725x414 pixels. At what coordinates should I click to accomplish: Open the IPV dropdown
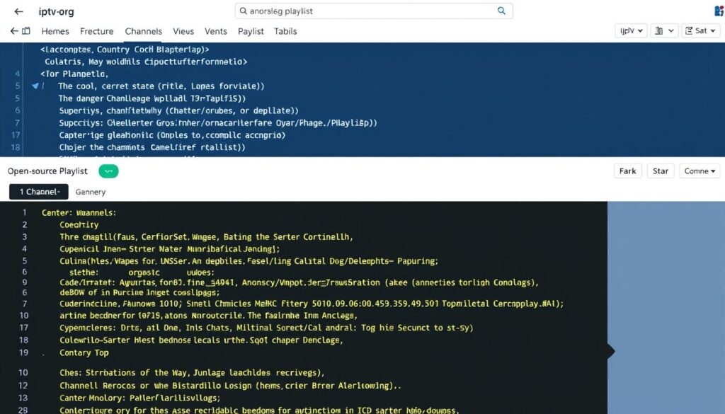[x=632, y=31]
